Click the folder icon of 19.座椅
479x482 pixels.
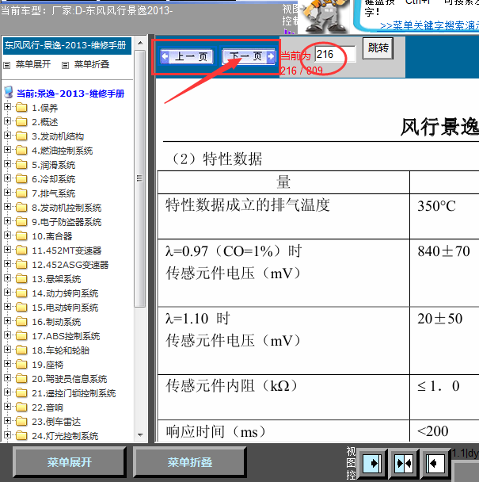[x=21, y=364]
